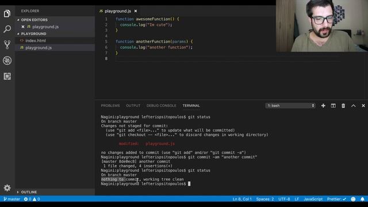368x207 pixels.
Task: Open the Manage gear menu
Action: click(x=7, y=188)
